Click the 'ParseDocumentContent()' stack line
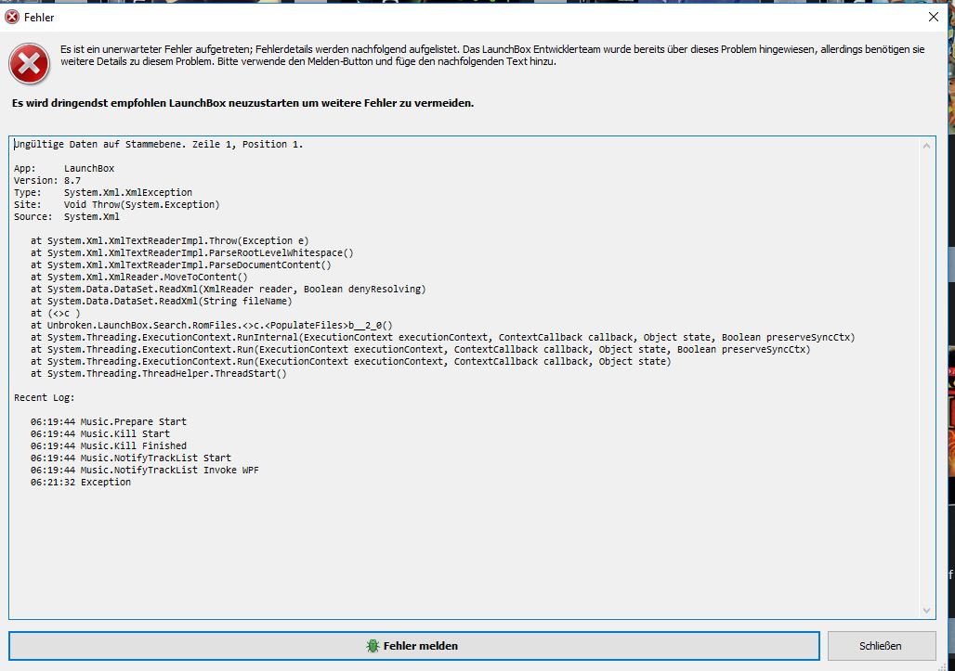This screenshot has width=955, height=671. coord(181,265)
